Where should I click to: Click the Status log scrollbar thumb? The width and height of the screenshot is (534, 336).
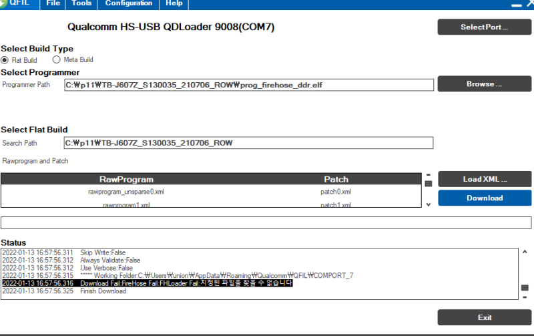click(x=525, y=288)
